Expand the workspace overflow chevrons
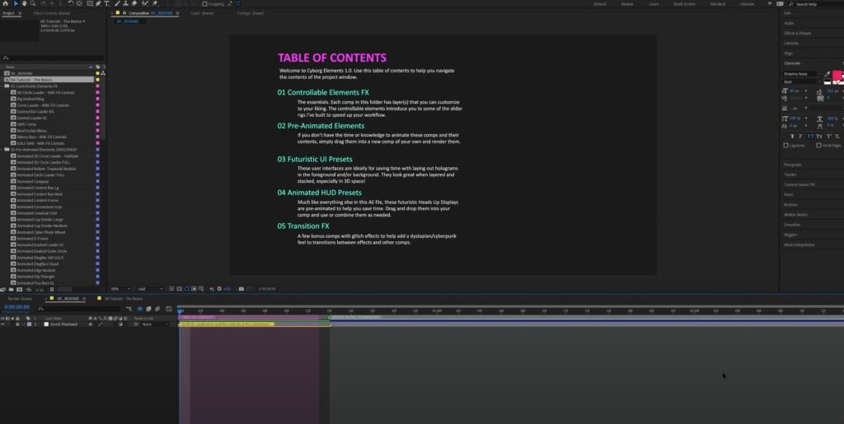This screenshot has height=424, width=844. click(x=770, y=4)
